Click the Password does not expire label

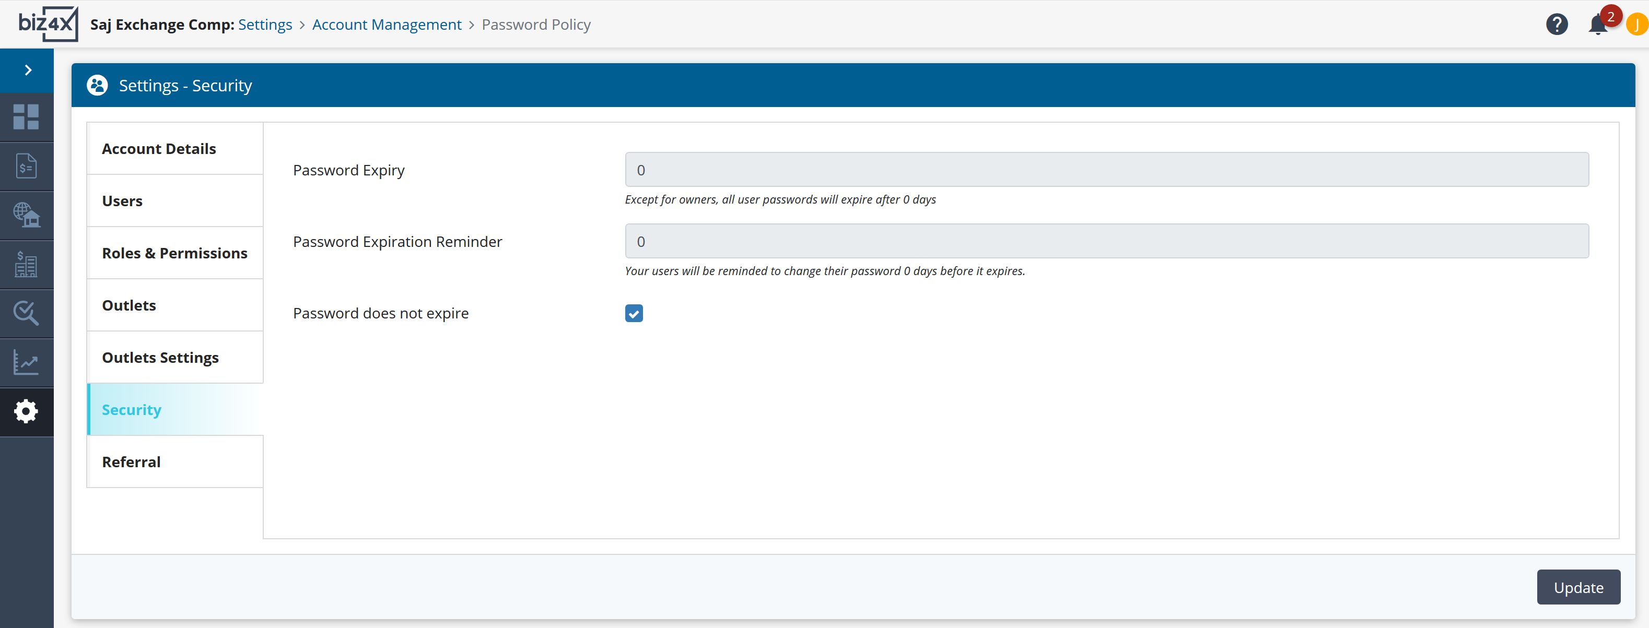(x=381, y=313)
